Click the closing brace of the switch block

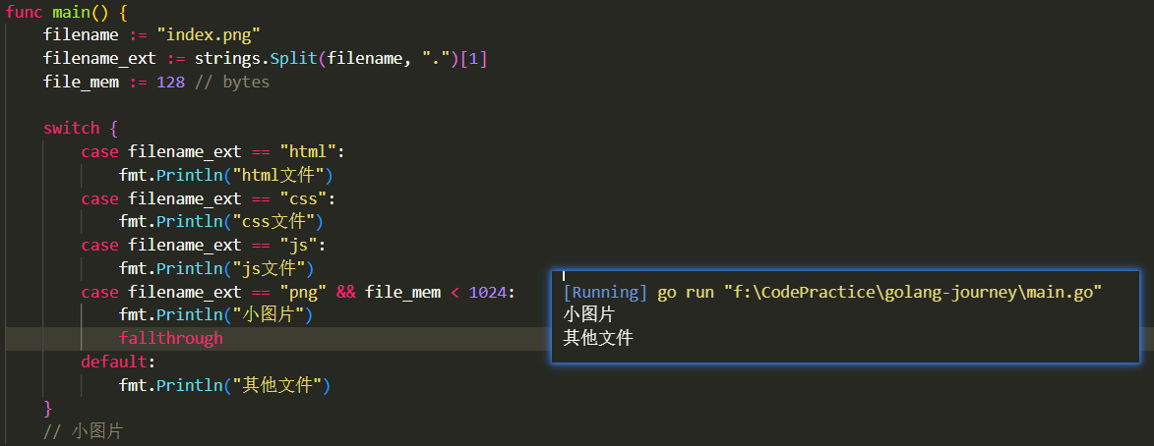pyautogui.click(x=48, y=408)
